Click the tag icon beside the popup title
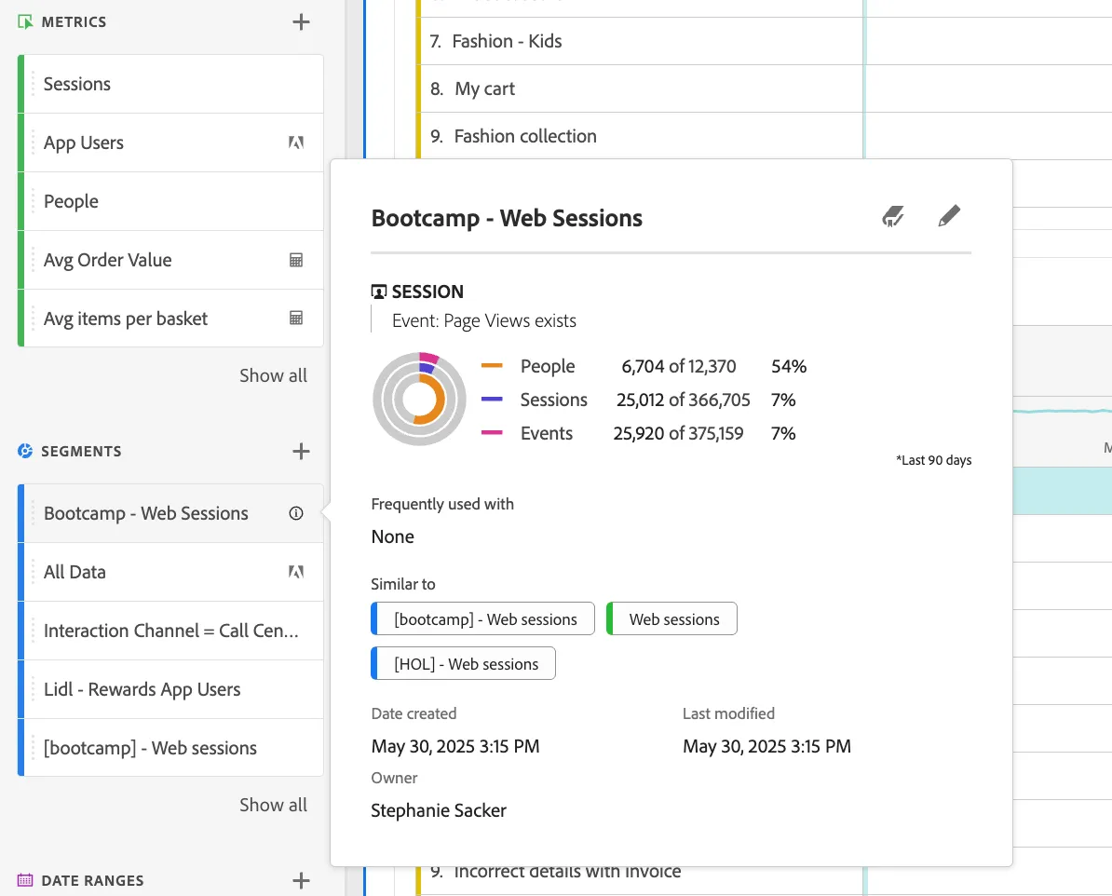Screen dimensions: 1112x896 click(893, 216)
